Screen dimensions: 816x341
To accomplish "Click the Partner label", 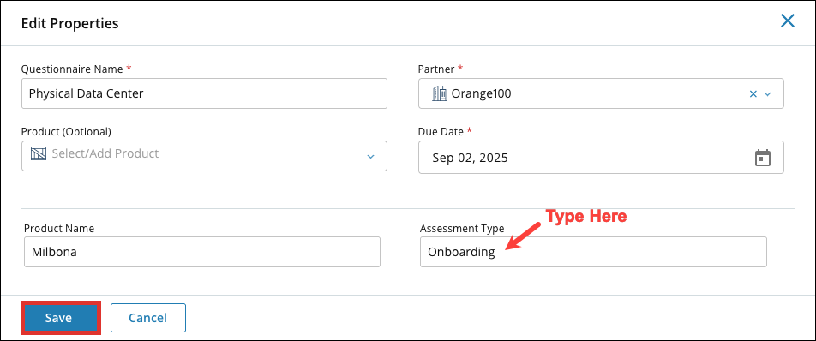I will pos(436,69).
